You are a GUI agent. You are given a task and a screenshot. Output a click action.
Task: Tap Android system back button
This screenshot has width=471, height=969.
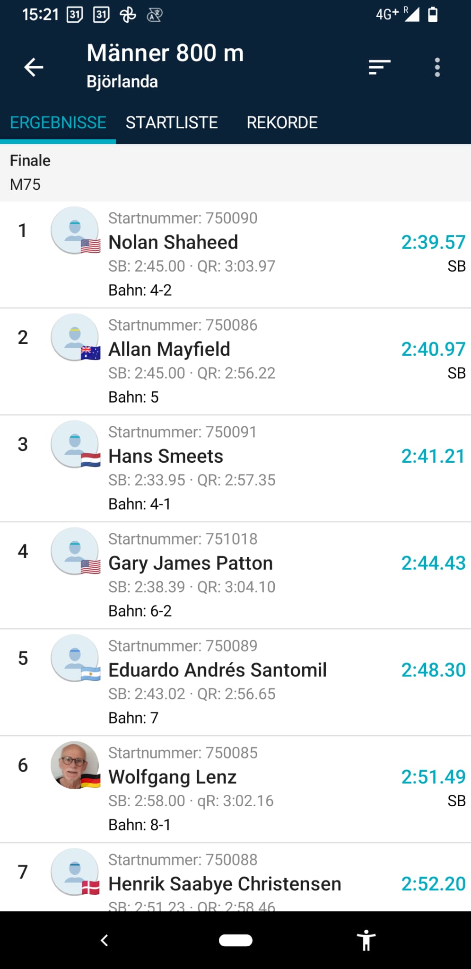[105, 940]
